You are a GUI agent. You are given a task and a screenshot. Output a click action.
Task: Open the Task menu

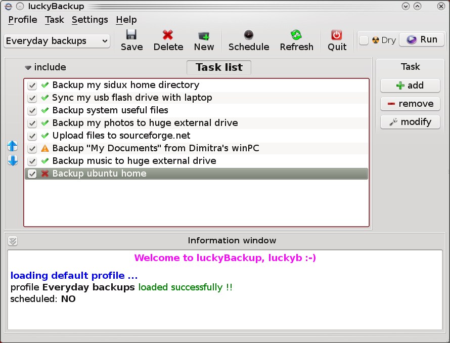coord(54,20)
